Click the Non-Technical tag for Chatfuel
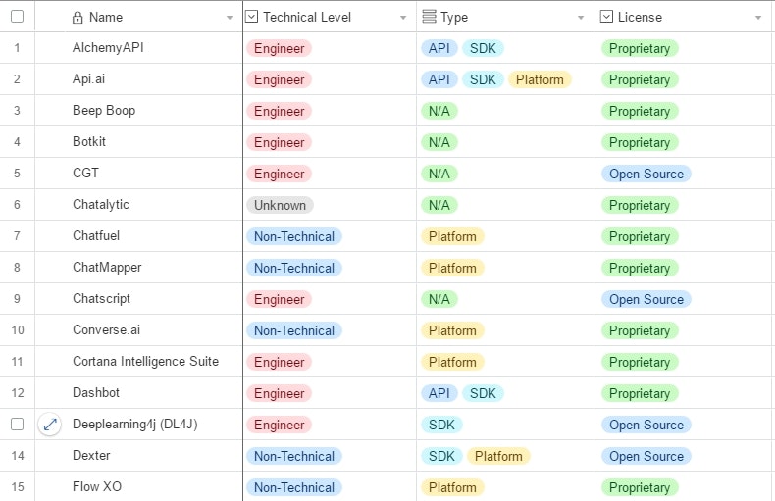 point(293,236)
